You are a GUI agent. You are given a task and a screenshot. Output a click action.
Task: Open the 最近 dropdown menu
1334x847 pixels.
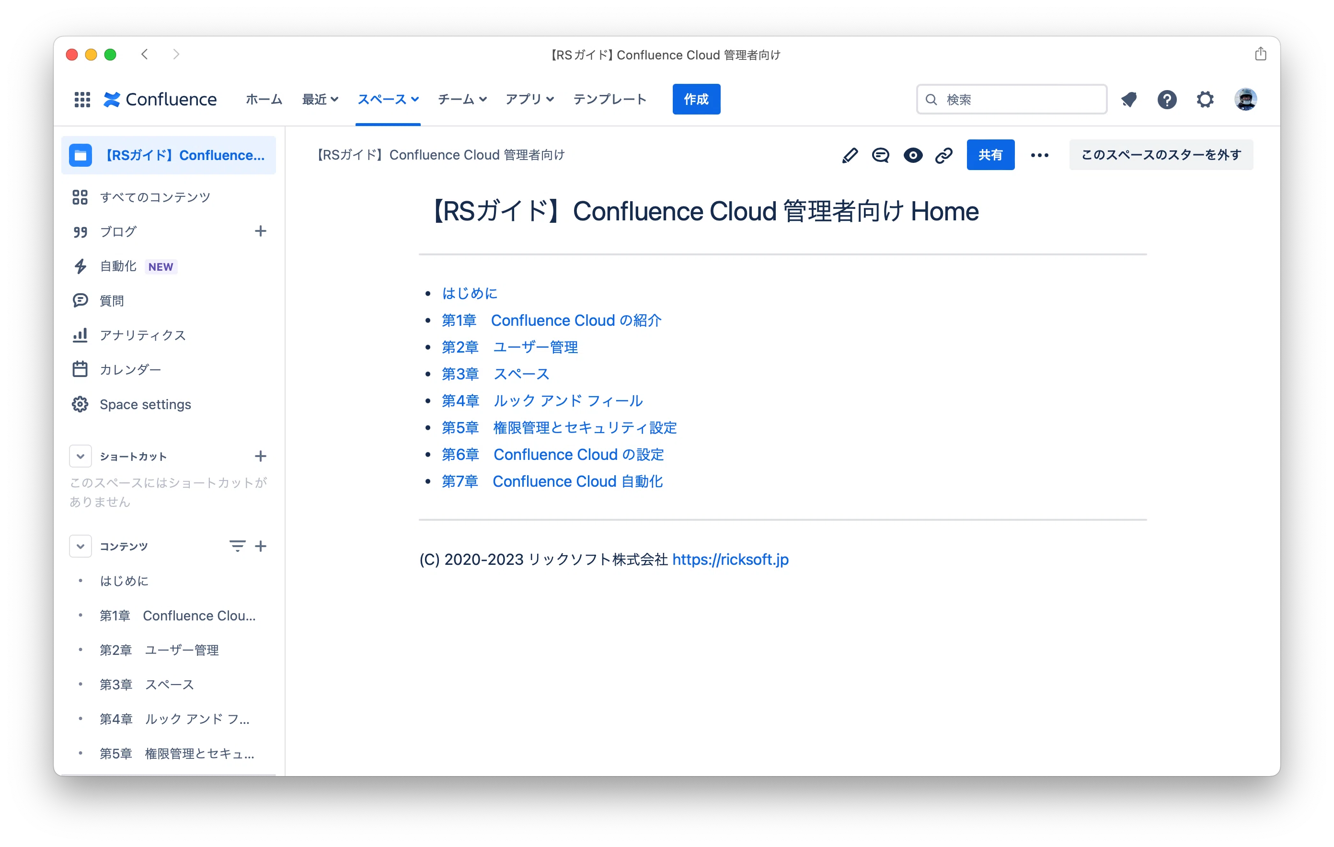pos(320,99)
